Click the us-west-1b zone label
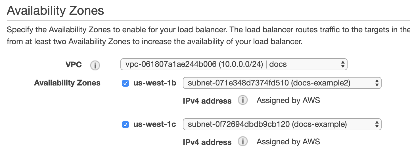 pos(155,83)
